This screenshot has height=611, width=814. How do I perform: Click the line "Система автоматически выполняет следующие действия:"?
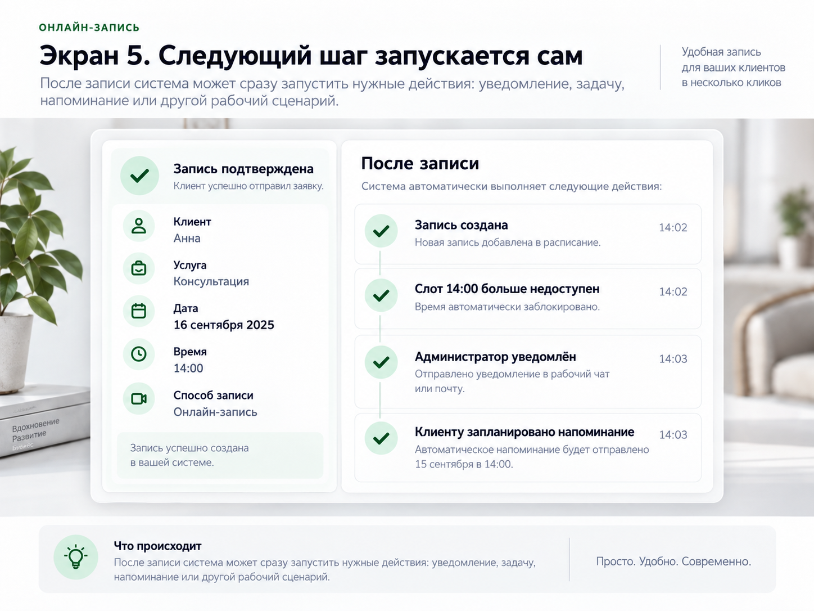(512, 186)
